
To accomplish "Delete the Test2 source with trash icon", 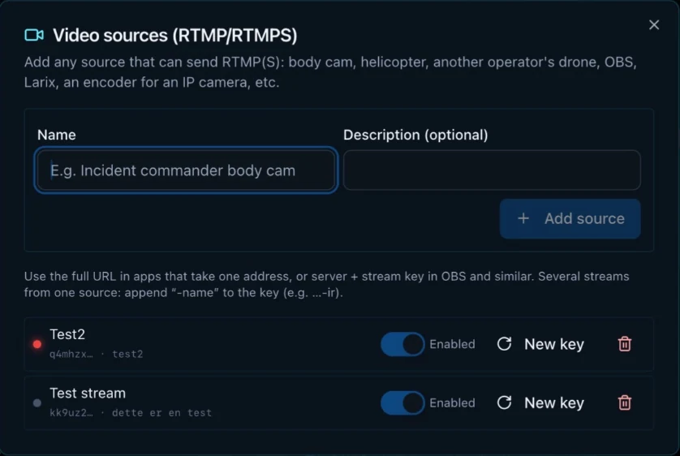I will [x=625, y=344].
